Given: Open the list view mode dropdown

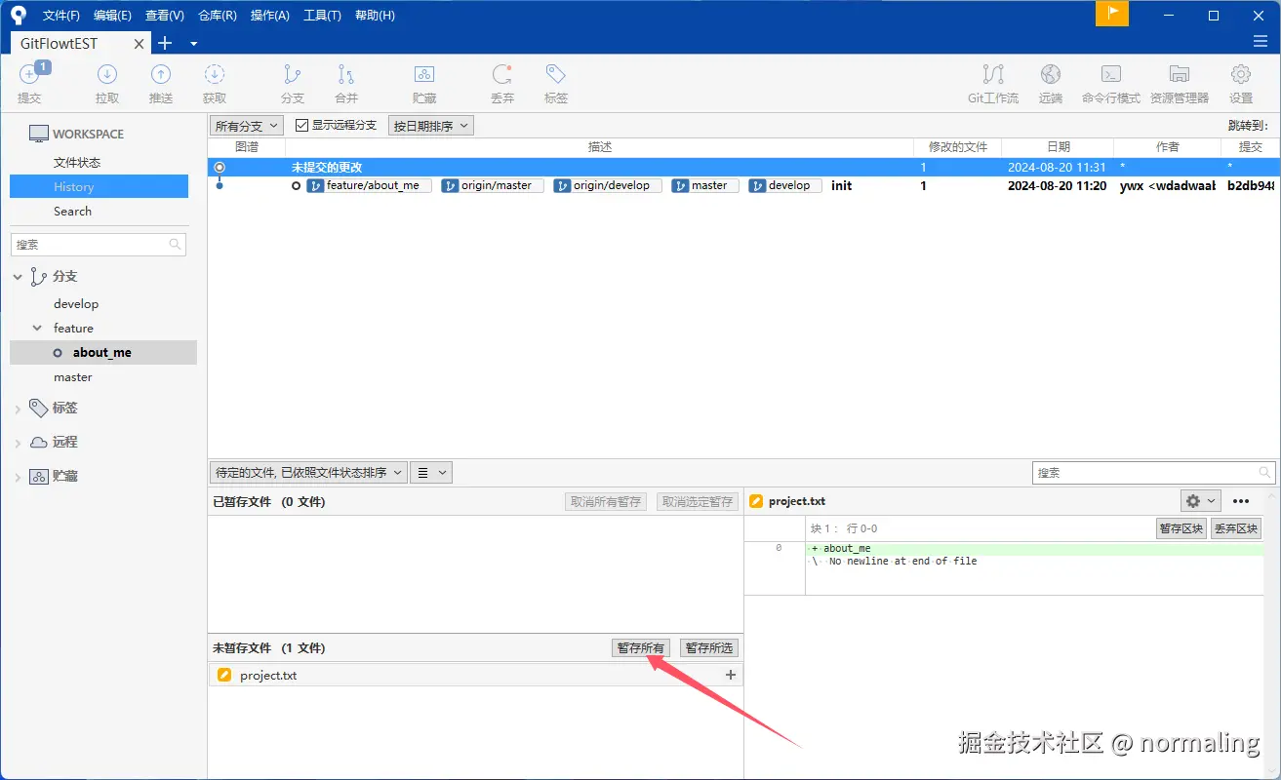Looking at the screenshot, I should [x=431, y=472].
